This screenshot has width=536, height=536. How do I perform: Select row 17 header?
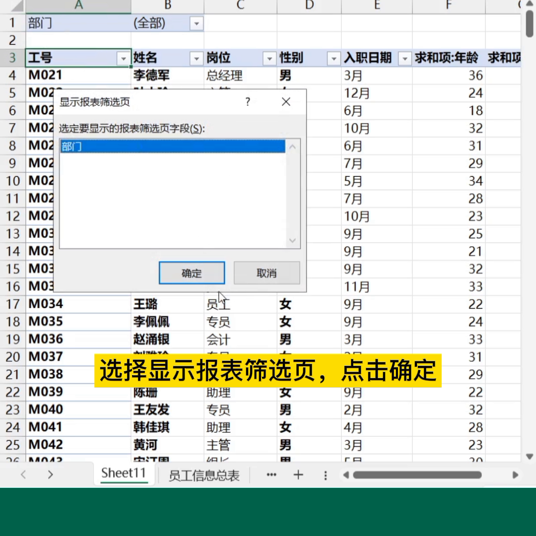(x=12, y=304)
